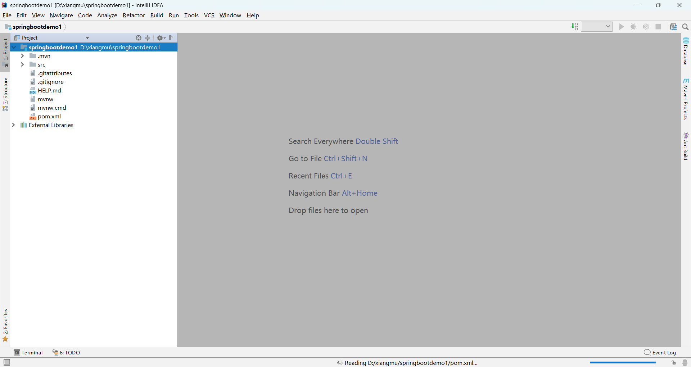Click the collapse all icon in Project panel
Viewport: 691px width, 367px height.
click(148, 38)
